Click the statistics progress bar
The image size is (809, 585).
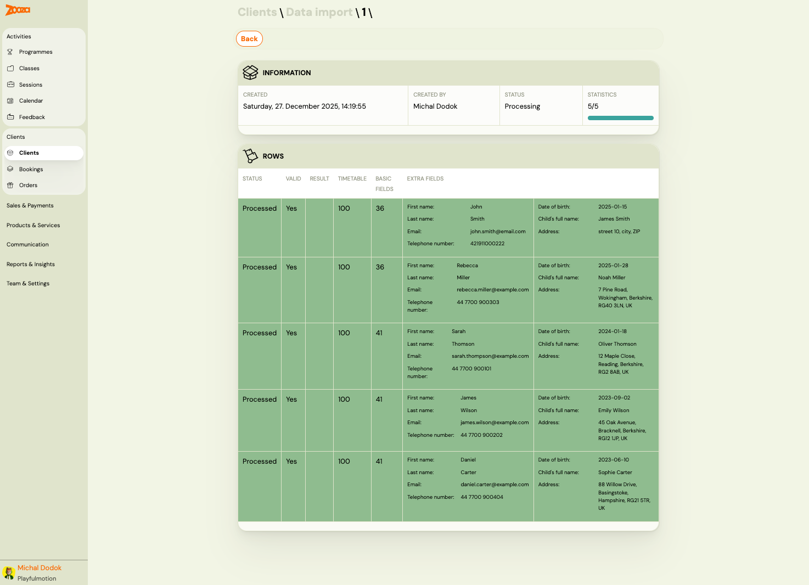pos(620,118)
